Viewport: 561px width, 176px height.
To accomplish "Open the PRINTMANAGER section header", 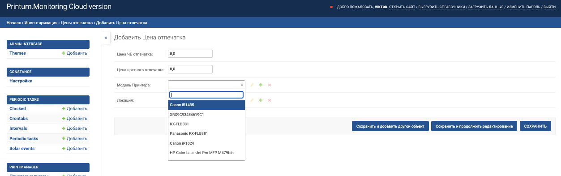I will [48, 167].
